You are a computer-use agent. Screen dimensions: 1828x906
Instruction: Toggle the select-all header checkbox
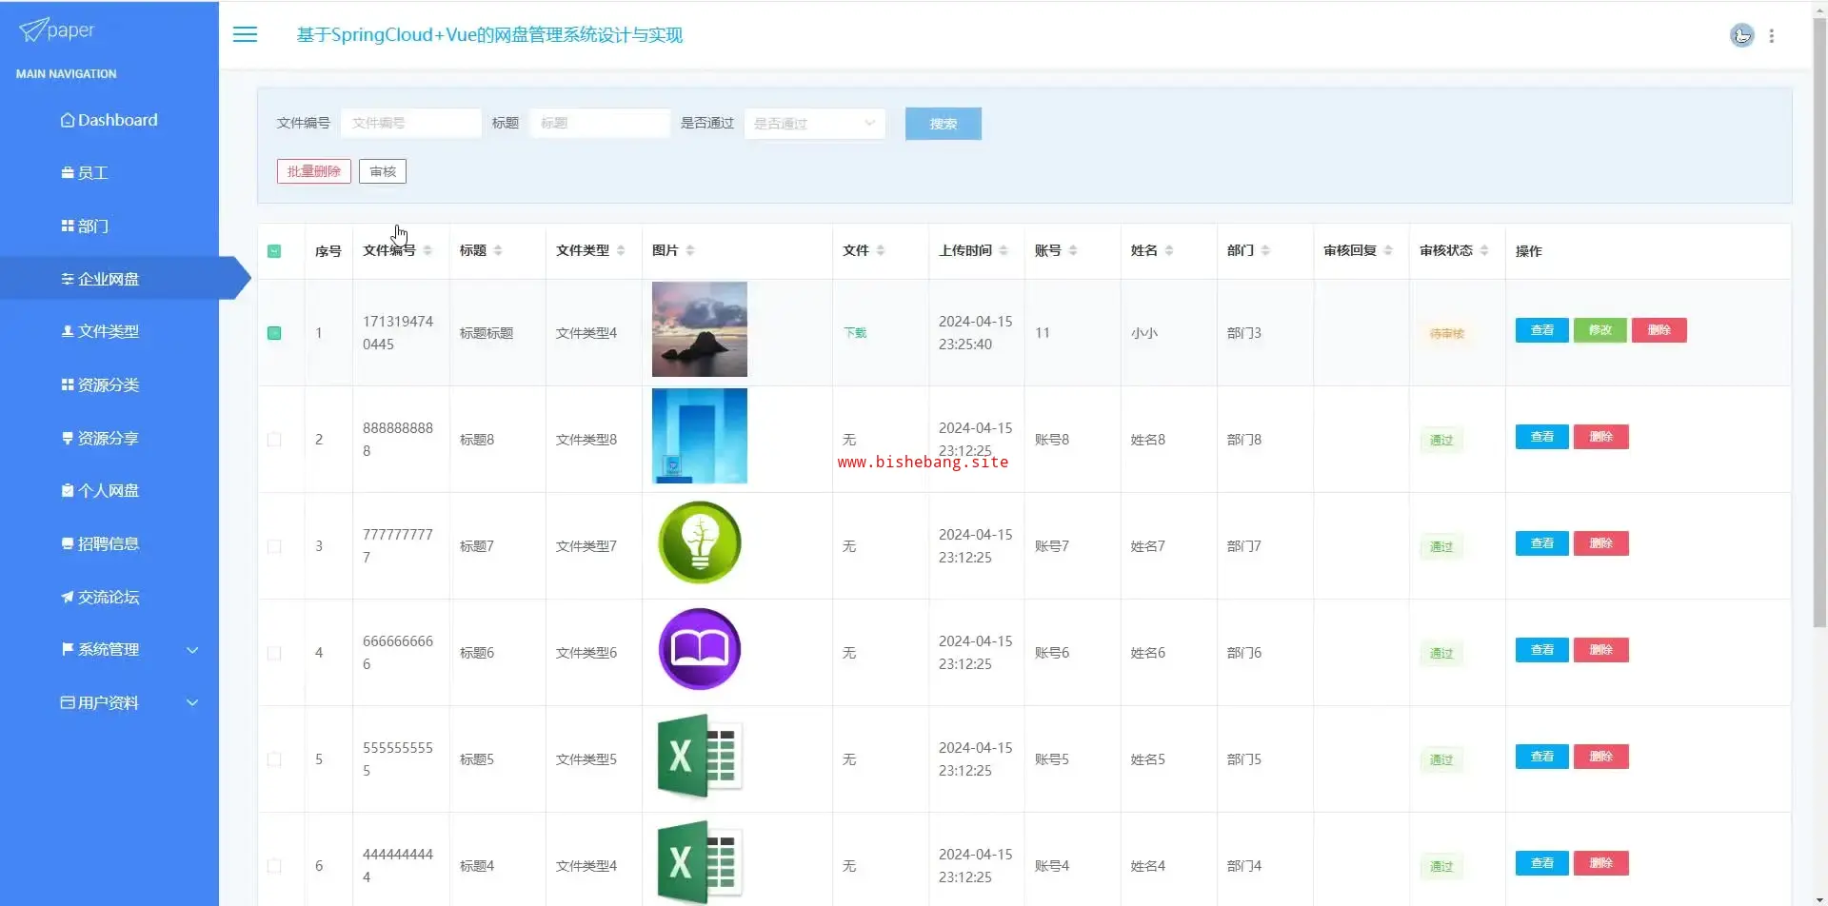(274, 251)
